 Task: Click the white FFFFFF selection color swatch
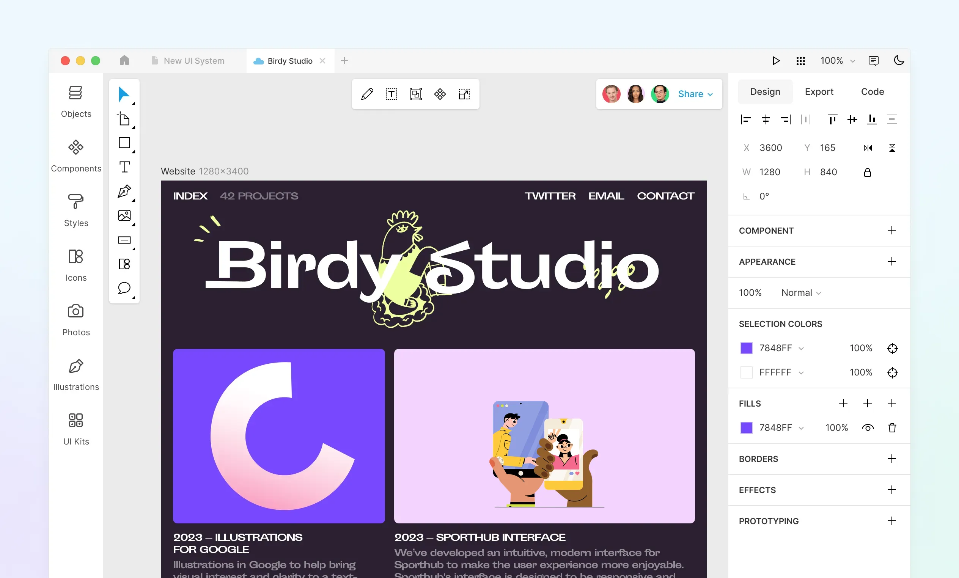point(746,372)
